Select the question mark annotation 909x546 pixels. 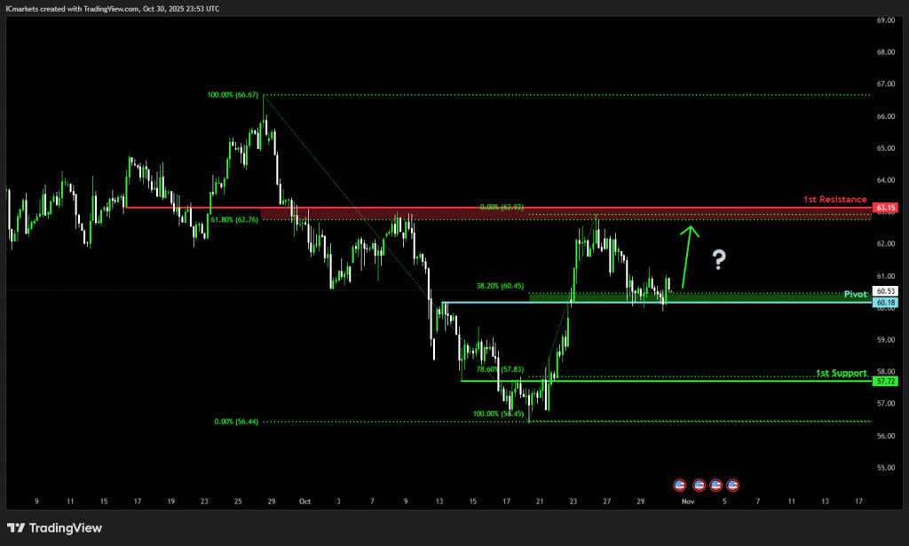[720, 259]
